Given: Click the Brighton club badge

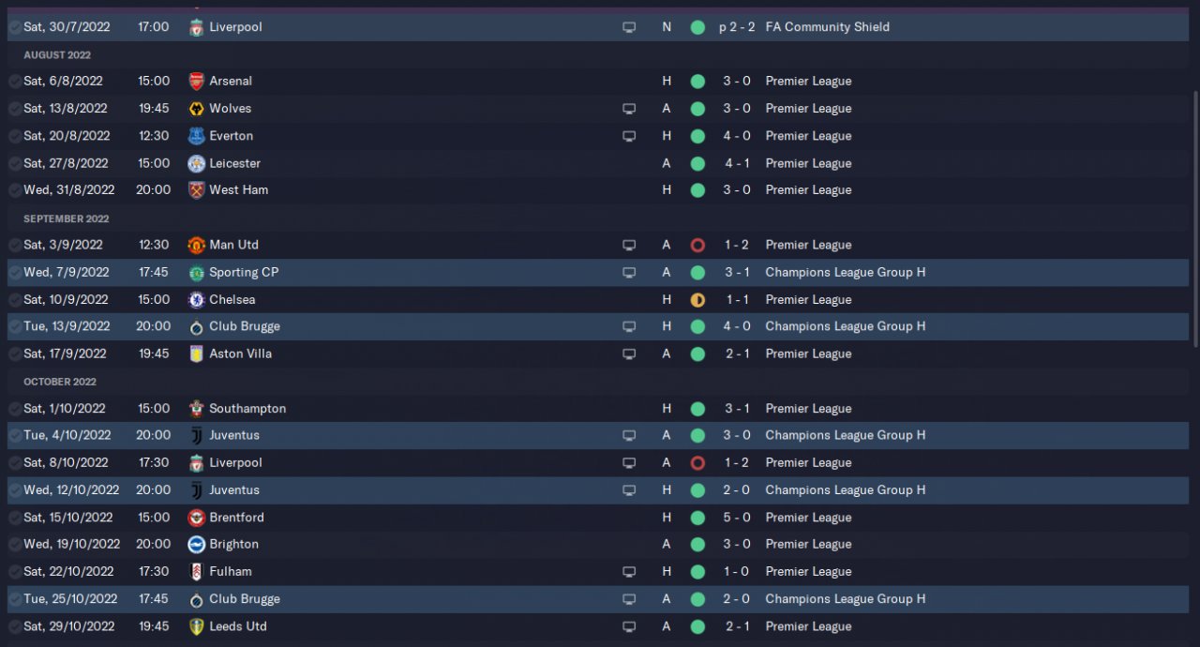Looking at the screenshot, I should tap(196, 544).
